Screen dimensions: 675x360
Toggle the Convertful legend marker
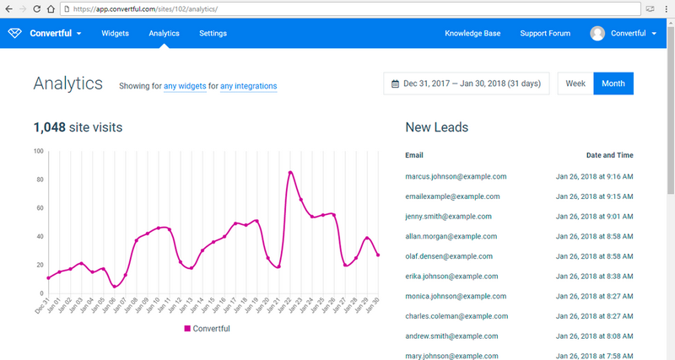187,329
